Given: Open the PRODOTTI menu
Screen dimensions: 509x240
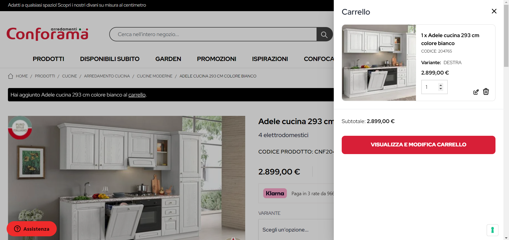Looking at the screenshot, I should pyautogui.click(x=49, y=59).
